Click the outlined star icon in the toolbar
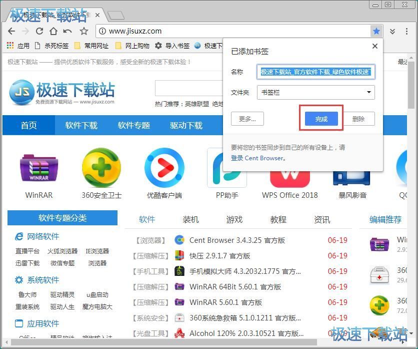 [x=84, y=31]
